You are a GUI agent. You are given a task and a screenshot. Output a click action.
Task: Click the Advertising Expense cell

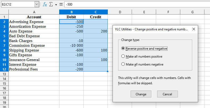point(34,22)
